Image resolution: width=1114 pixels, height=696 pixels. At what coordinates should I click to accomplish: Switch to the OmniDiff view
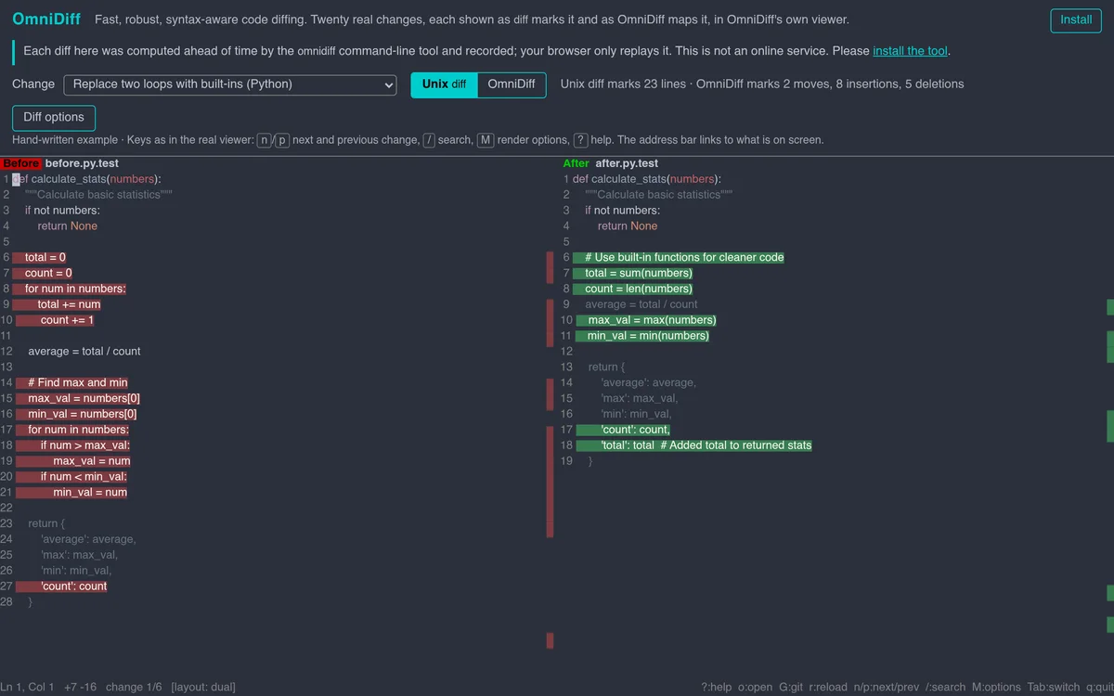512,84
